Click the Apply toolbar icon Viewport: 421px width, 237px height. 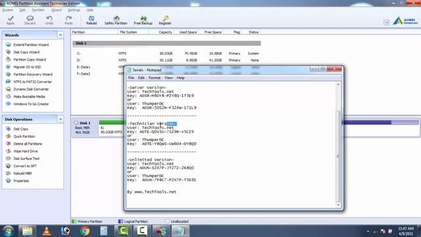tap(11, 20)
